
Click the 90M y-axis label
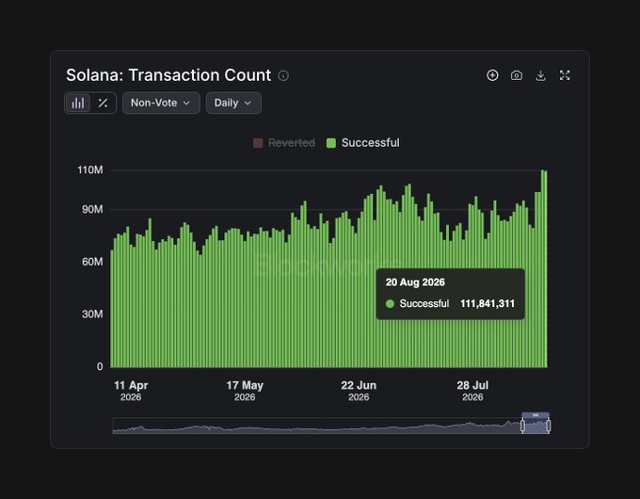click(x=92, y=209)
